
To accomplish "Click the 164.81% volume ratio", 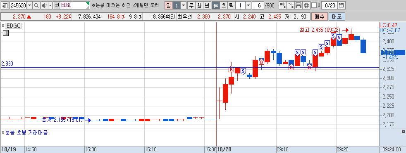I will (116, 17).
